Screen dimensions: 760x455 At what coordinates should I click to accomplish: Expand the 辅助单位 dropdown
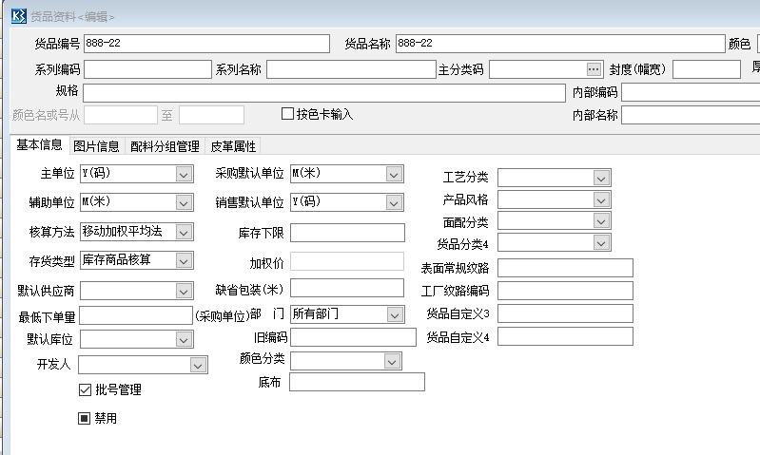coord(184,203)
